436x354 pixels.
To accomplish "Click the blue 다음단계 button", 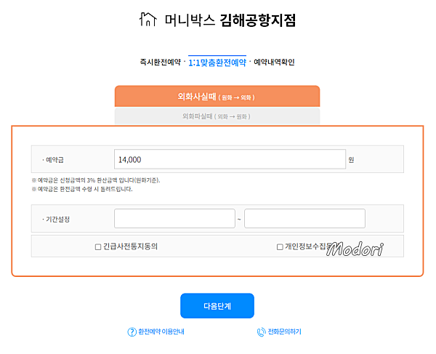I will coord(217,305).
